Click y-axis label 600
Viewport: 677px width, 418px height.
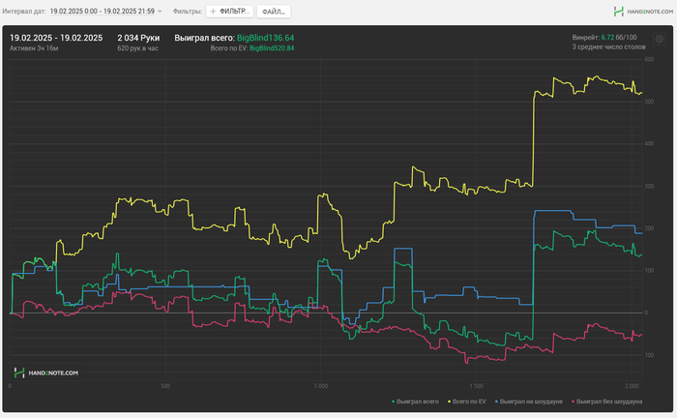[x=649, y=60]
